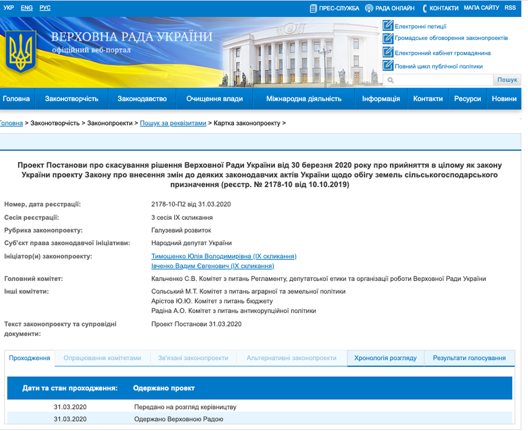Open Законотворчість navigation menu
This screenshot has height=431, width=528.
click(72, 99)
